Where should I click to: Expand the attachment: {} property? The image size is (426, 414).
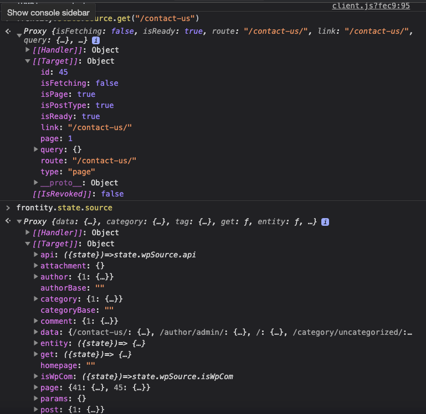point(36,266)
